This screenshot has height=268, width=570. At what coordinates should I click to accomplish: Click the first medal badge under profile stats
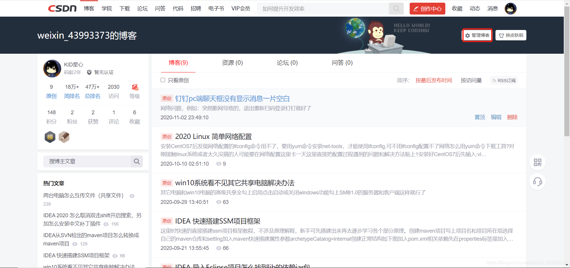pos(50,137)
